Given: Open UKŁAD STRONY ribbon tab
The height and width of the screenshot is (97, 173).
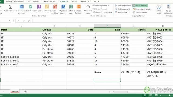Looking at the screenshot, I should tap(49, 2).
